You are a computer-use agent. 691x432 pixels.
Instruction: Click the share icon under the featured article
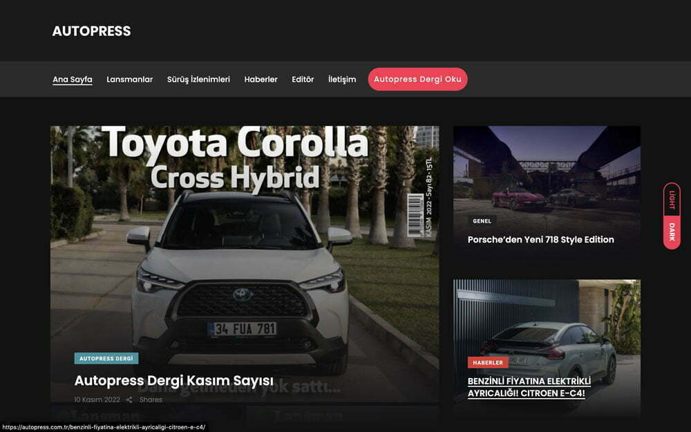click(129, 400)
